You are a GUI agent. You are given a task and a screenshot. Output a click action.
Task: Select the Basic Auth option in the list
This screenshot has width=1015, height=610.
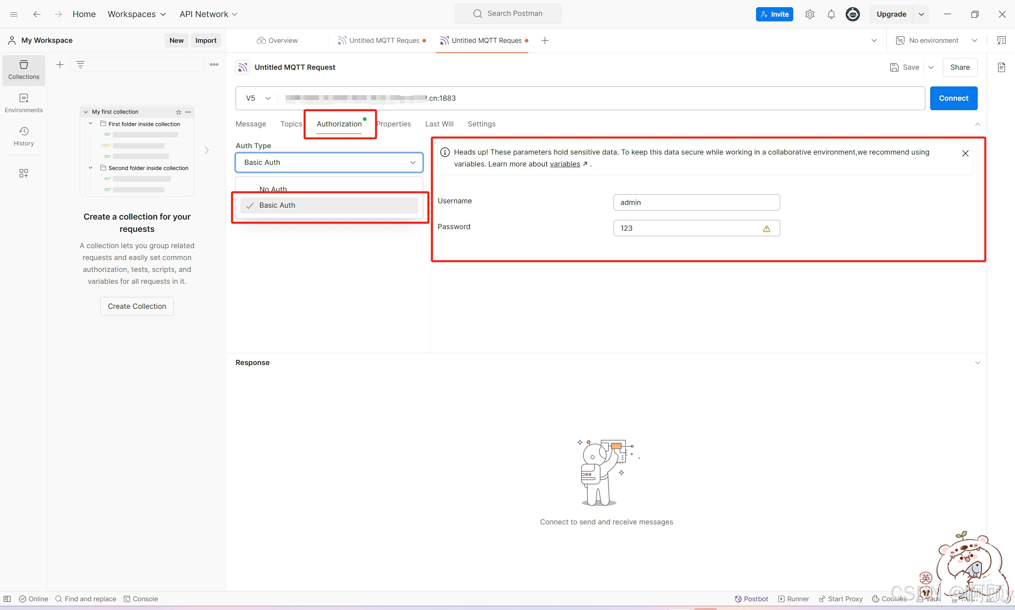[277, 205]
